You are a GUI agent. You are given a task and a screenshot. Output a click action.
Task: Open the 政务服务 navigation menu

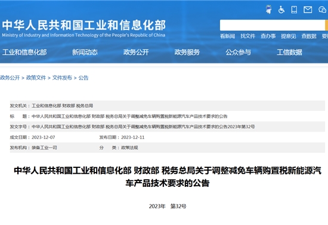coord(187,52)
